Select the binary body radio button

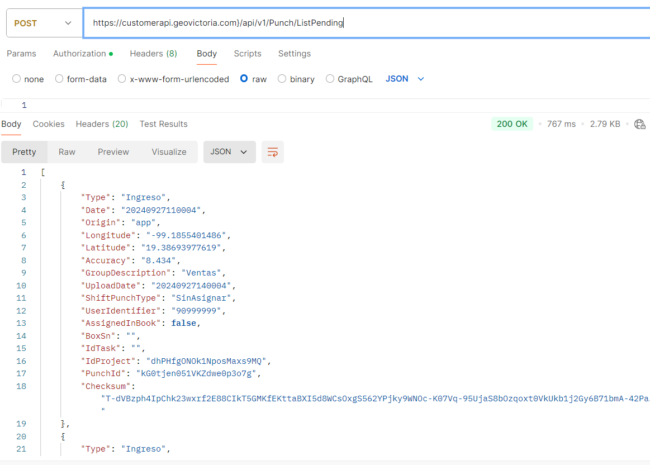coord(282,79)
